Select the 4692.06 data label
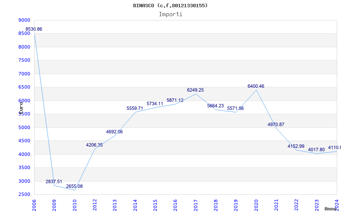The image size is (341, 213). (114, 132)
